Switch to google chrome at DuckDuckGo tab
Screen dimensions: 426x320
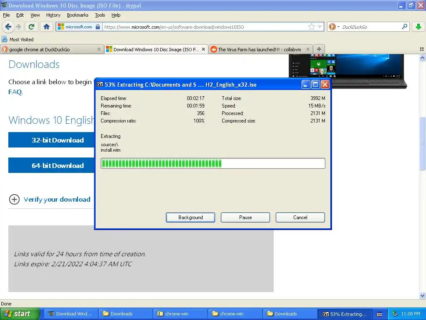[x=52, y=49]
